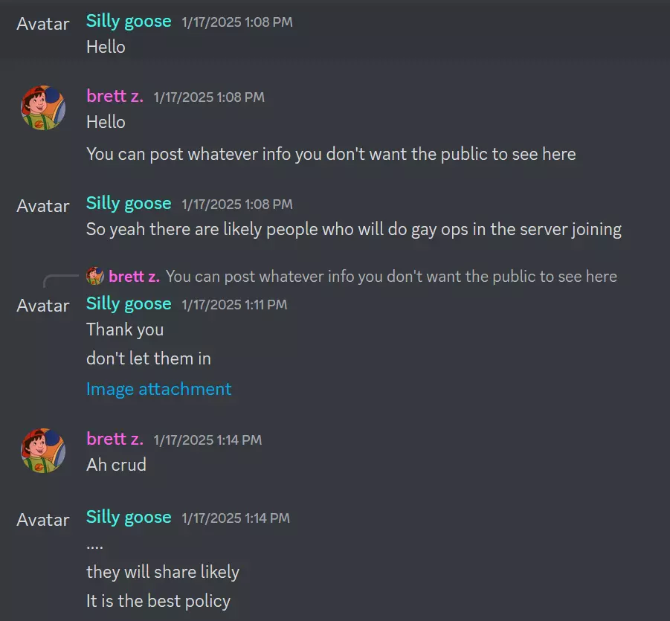The height and width of the screenshot is (621, 670).
Task: Open the Image attachment link
Action: click(x=158, y=389)
